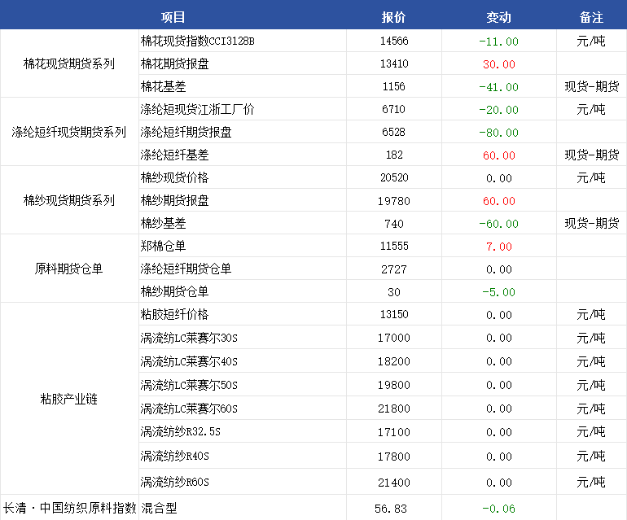Click the green -0.06 change value

click(498, 508)
